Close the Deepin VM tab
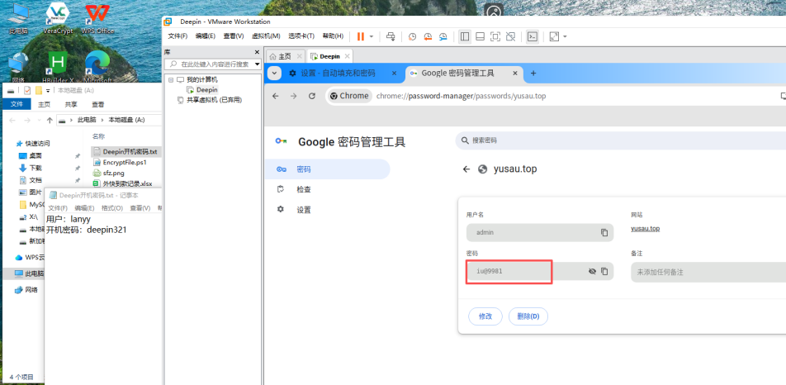Viewport: 786px width, 385px height. click(x=347, y=56)
